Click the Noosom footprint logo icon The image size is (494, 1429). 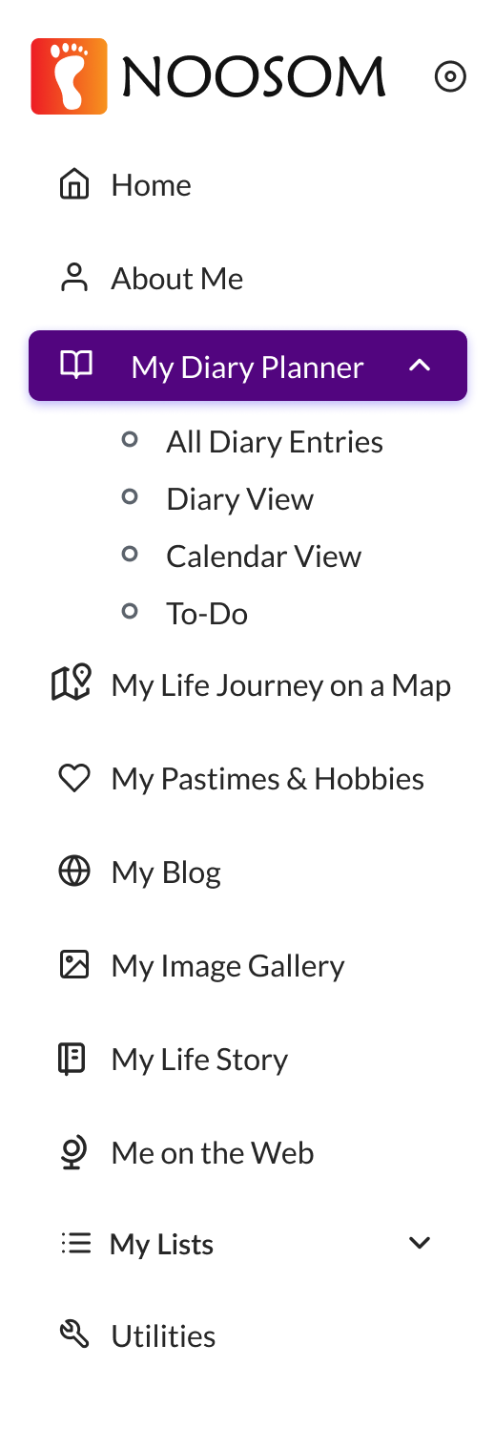point(69,76)
